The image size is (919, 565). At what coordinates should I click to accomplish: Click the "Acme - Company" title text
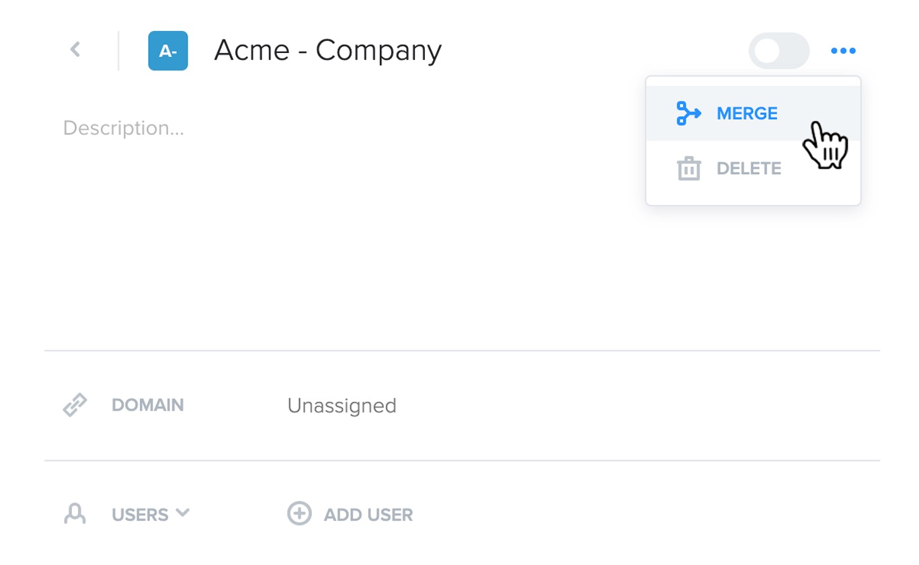pos(328,50)
